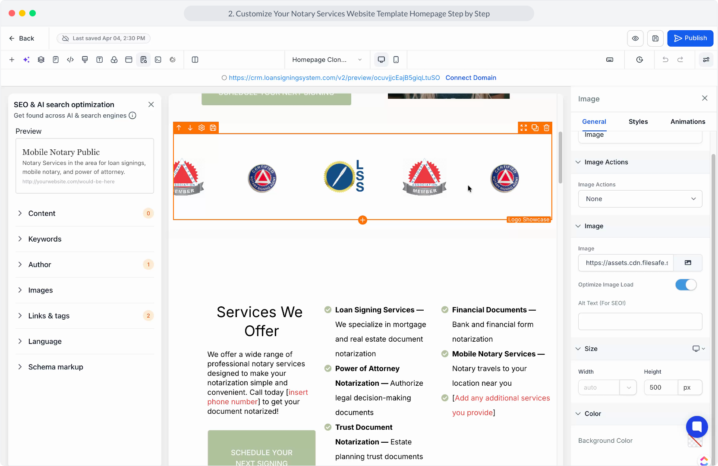718x466 pixels.
Task: Open the chat support bubble
Action: (x=697, y=427)
